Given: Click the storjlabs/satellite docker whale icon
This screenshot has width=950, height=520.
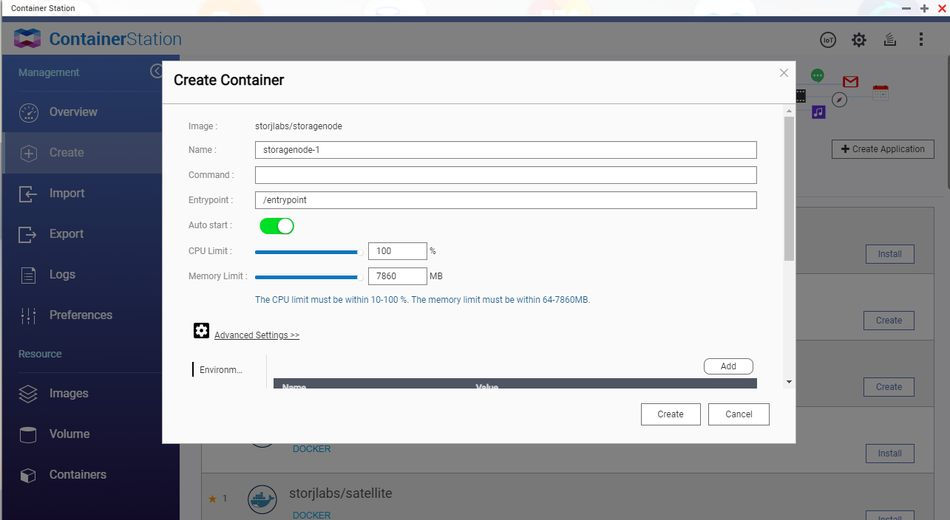Looking at the screenshot, I should click(262, 499).
